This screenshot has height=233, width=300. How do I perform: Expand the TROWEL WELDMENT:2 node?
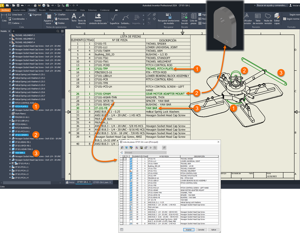point(10,35)
